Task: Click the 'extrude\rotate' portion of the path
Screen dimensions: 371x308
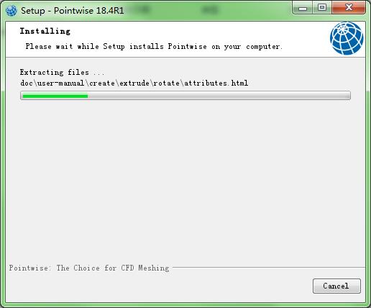Action: [x=150, y=83]
